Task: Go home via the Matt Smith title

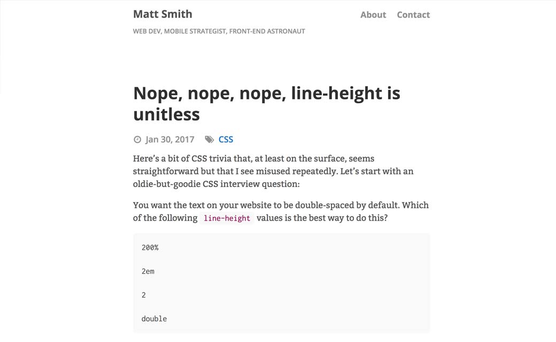Action: pyautogui.click(x=163, y=14)
